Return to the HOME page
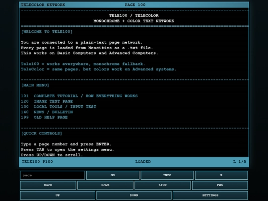Screen dimensions: 268x201 [x=105, y=185]
